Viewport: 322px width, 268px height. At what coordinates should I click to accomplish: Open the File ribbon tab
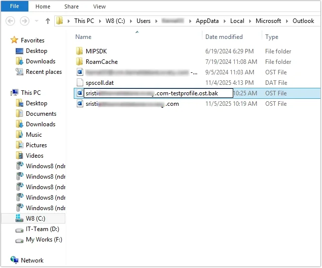pyautogui.click(x=14, y=6)
